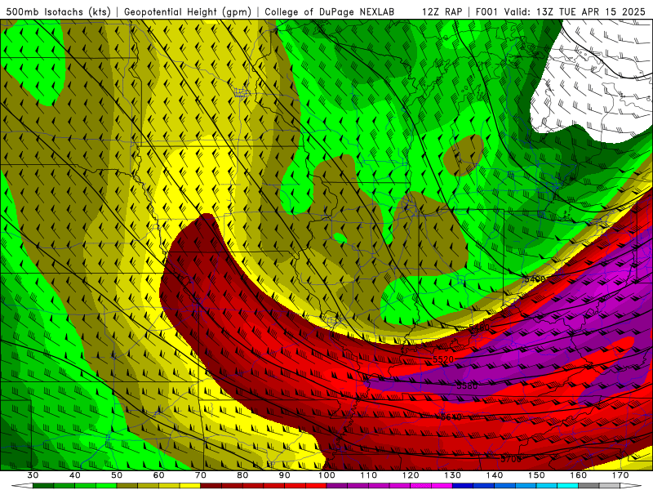Select the dark red swatch starting at 70
This screenshot has height=490, width=653.
point(211,486)
